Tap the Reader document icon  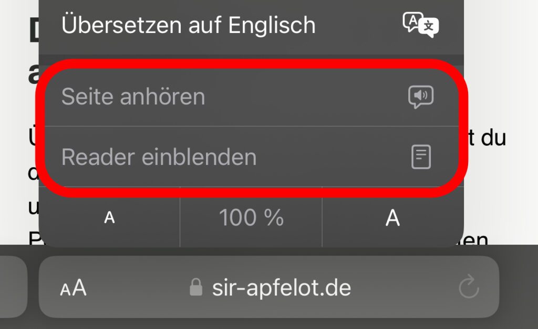click(422, 156)
